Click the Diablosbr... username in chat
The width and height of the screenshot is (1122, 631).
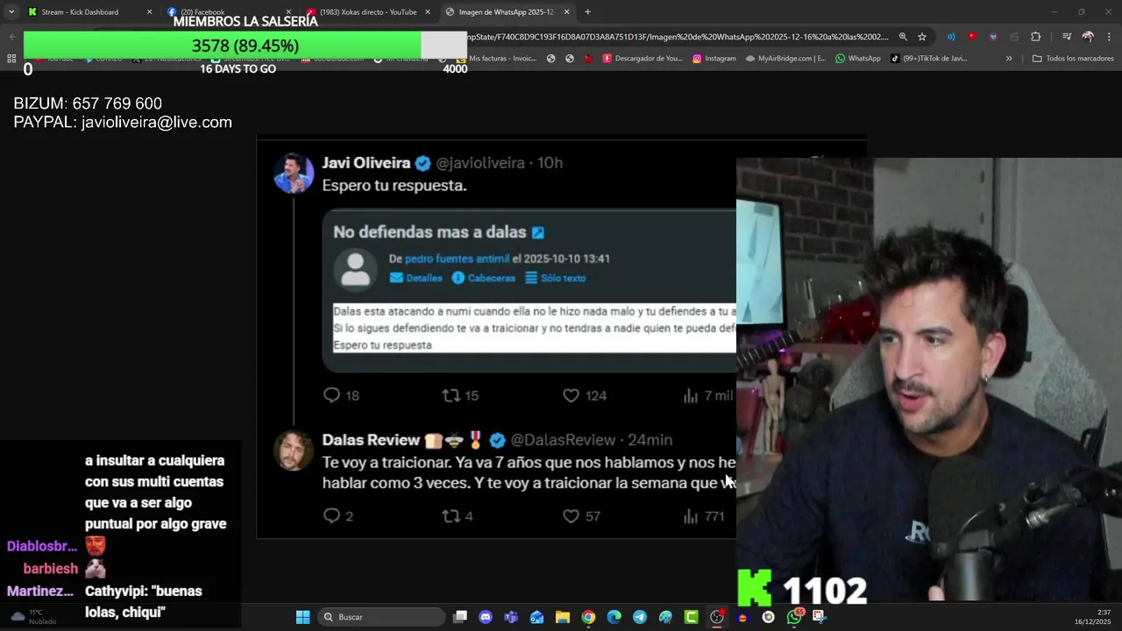[x=42, y=547]
